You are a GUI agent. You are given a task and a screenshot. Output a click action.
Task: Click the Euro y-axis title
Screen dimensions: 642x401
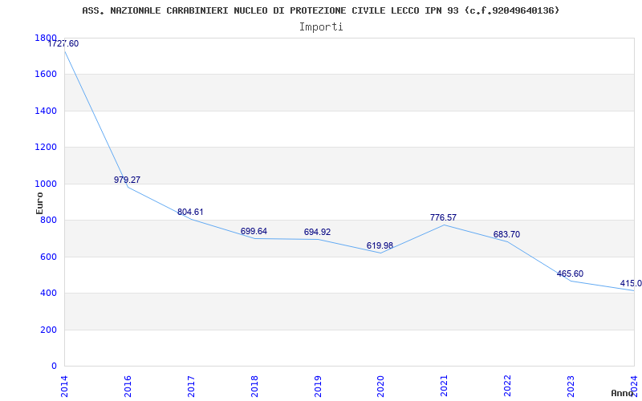[x=39, y=203]
